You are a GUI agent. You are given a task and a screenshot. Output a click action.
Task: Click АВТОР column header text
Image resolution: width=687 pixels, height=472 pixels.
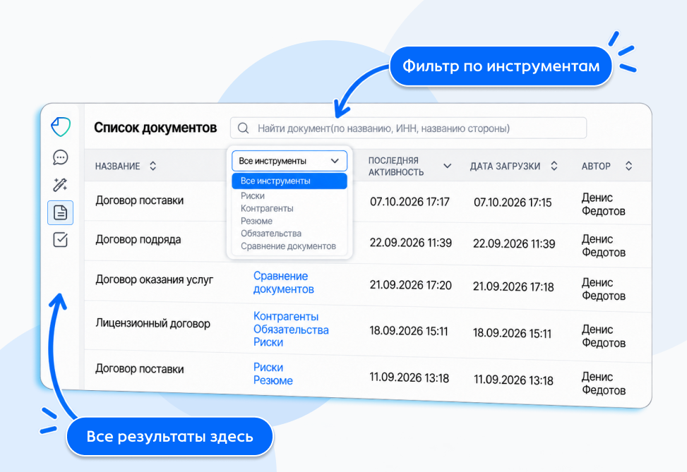click(596, 167)
